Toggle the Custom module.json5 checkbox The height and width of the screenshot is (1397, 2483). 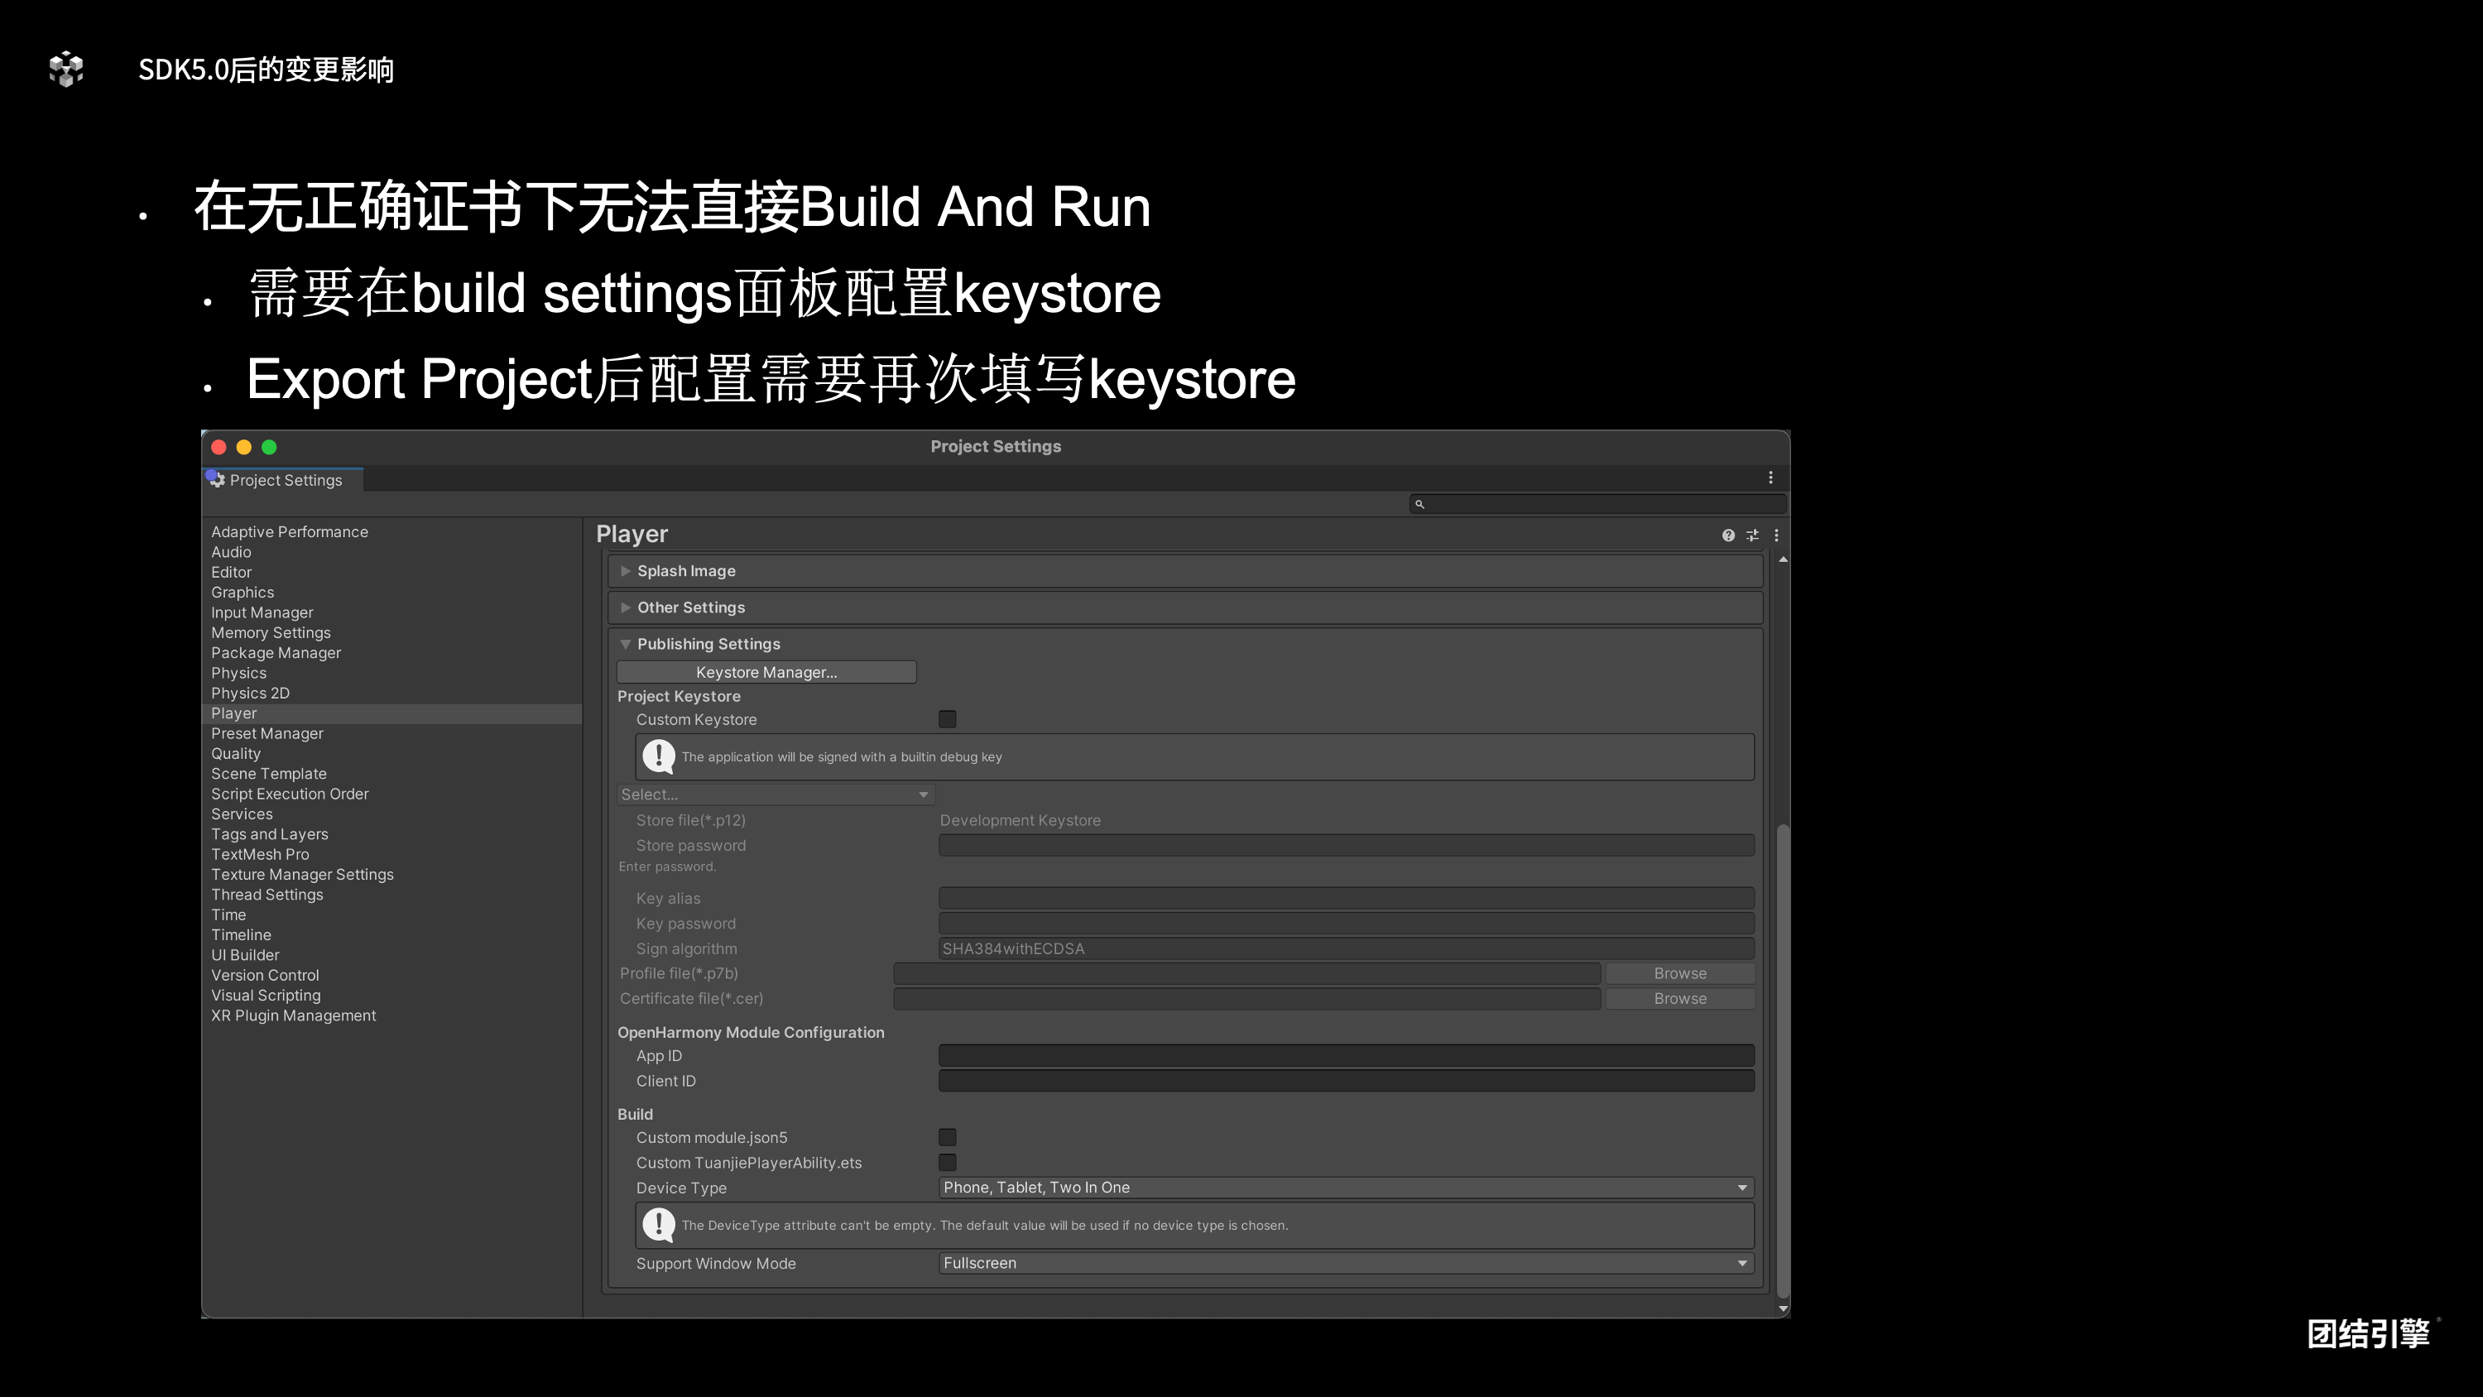(x=948, y=1138)
